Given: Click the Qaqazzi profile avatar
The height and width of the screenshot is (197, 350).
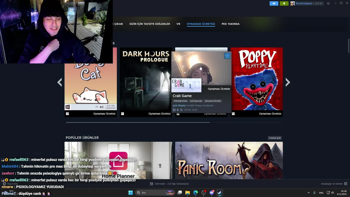Looking at the screenshot, I should 293,4.
